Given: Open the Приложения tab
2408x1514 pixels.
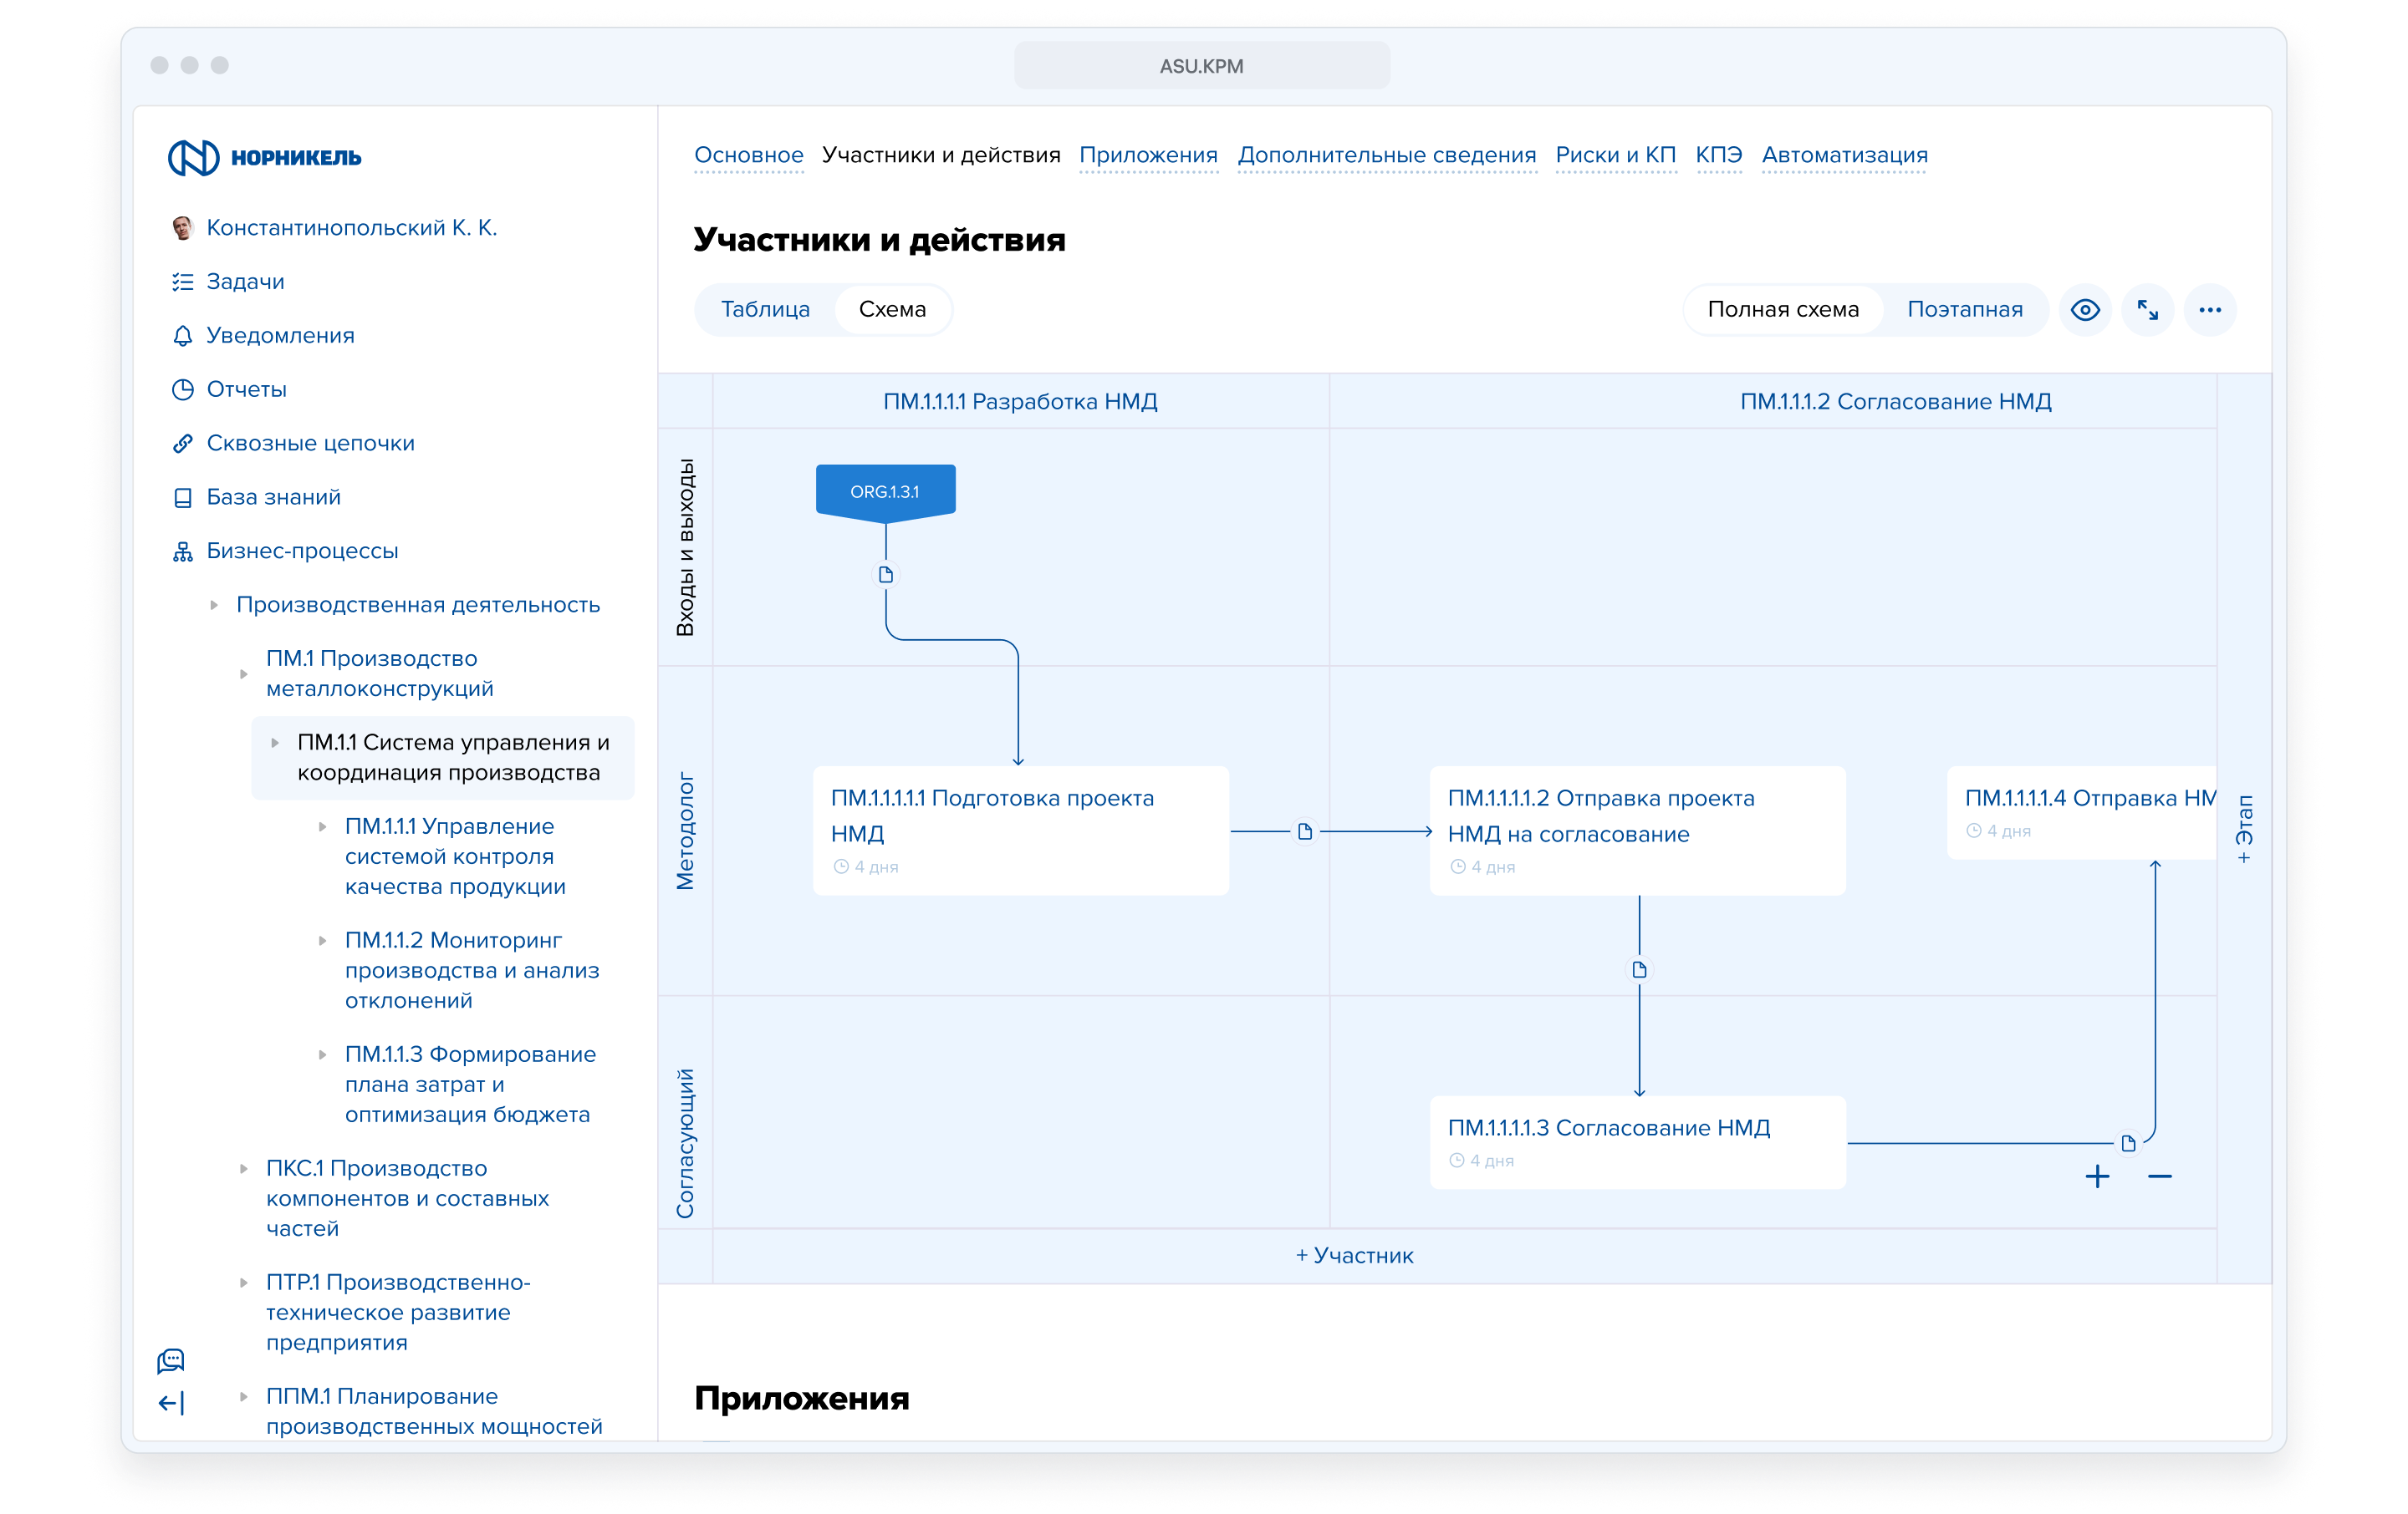Looking at the screenshot, I should (1148, 155).
